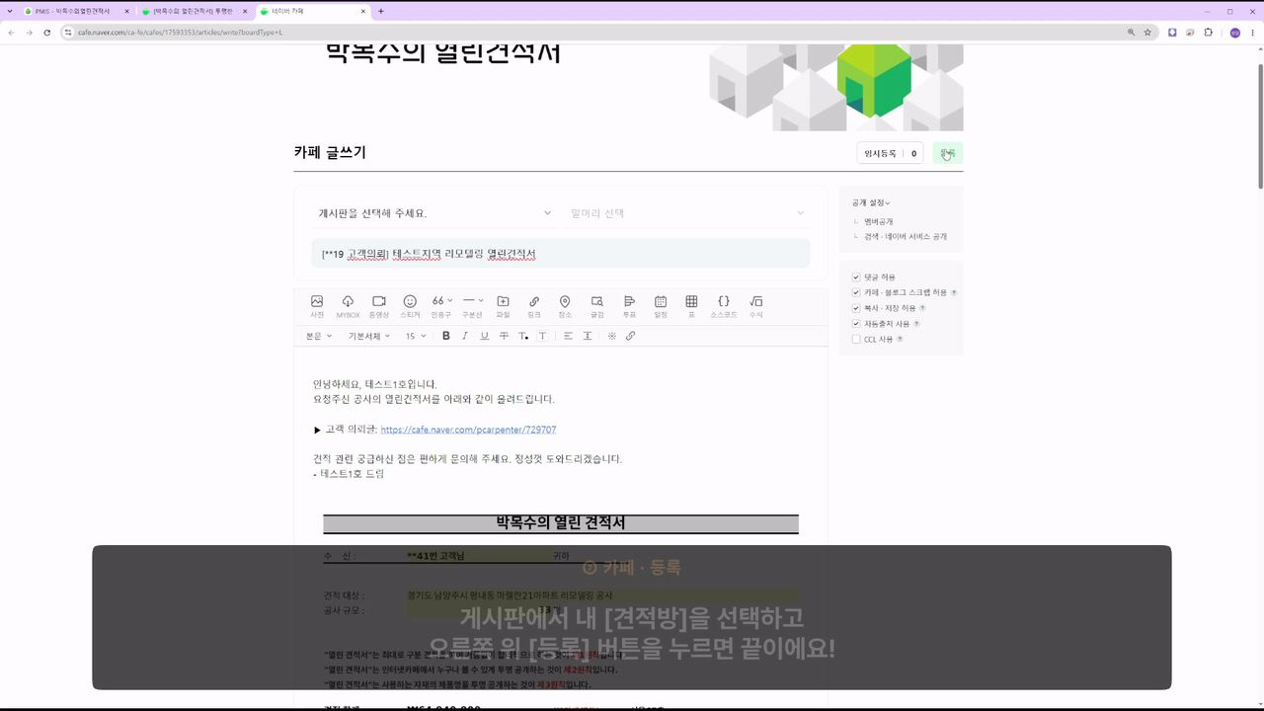1264x711 pixels.
Task: Expand the quotation style arrow
Action: [450, 300]
